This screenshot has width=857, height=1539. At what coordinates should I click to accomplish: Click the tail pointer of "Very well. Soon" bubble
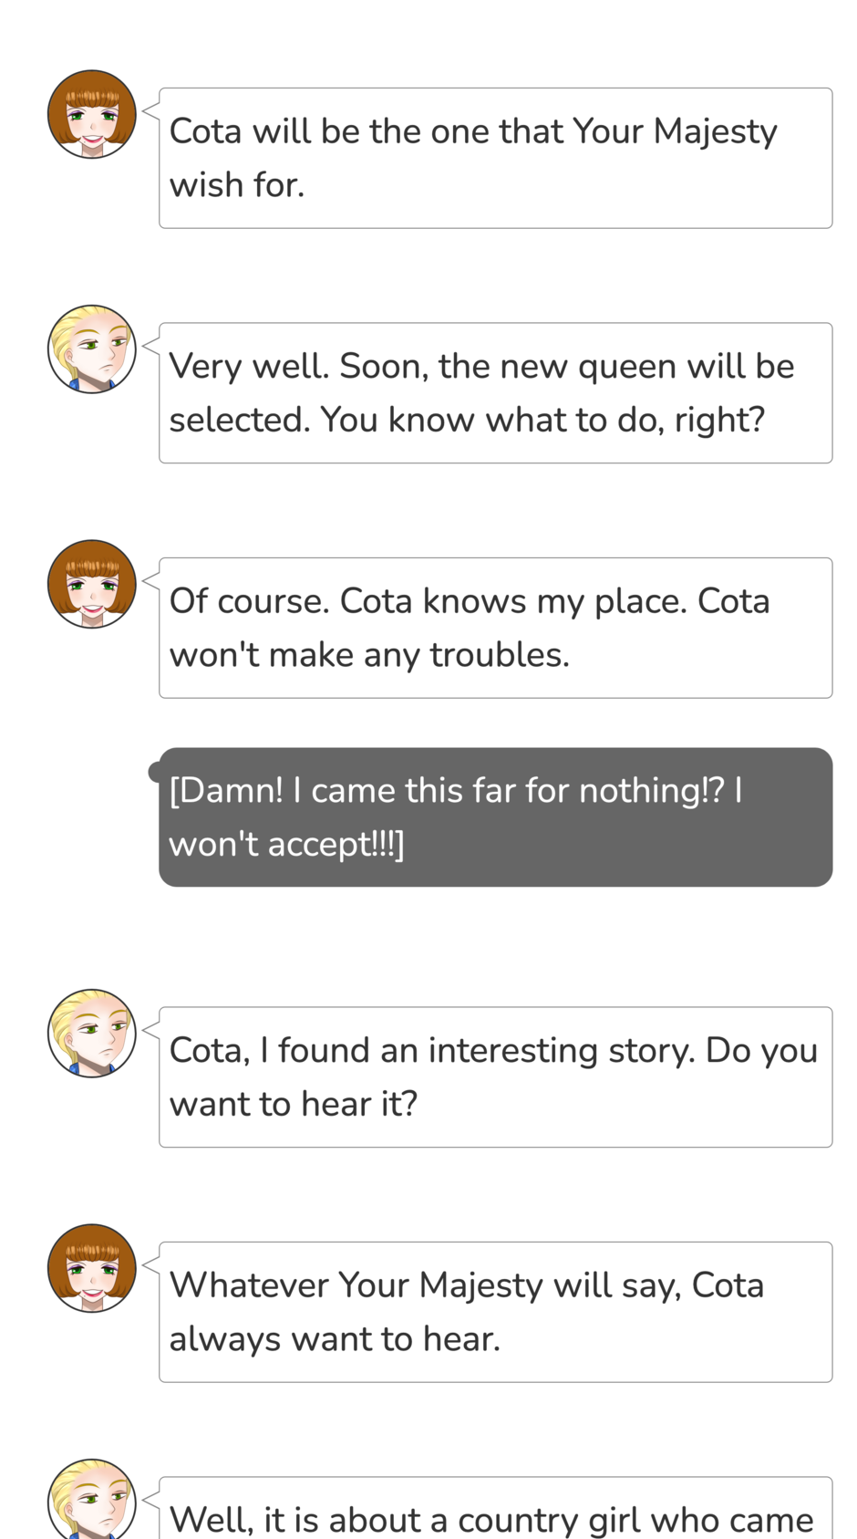151,348
